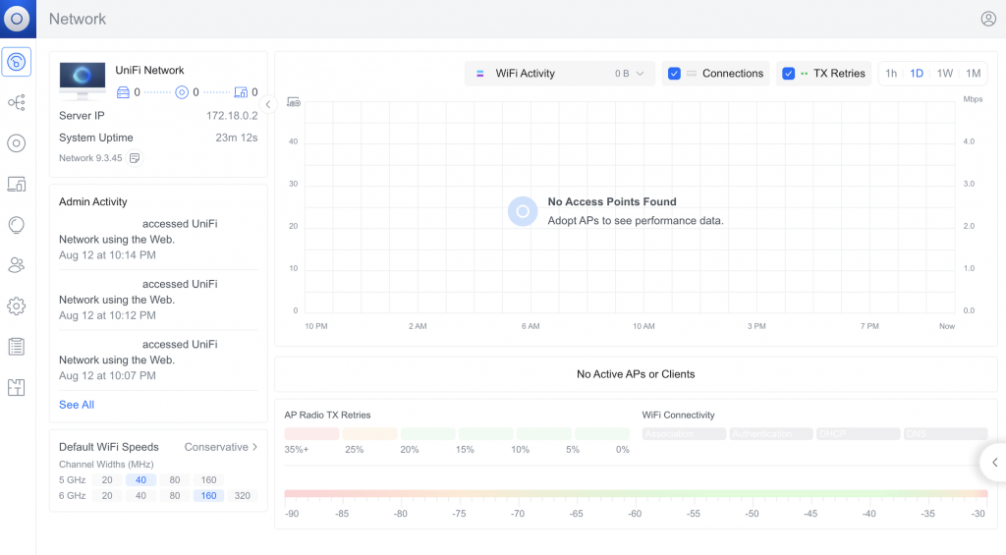The image size is (1006, 555).
Task: Collapse the left info panel chevron
Action: pyautogui.click(x=268, y=104)
